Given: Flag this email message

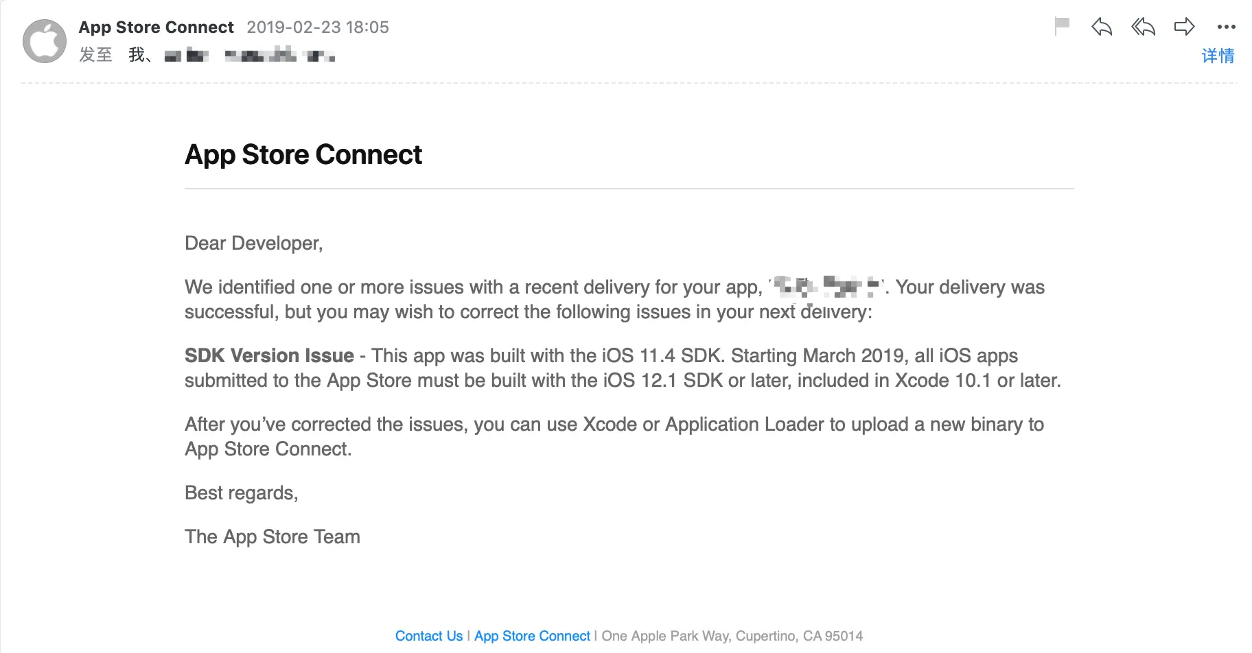Looking at the screenshot, I should coord(1062,26).
